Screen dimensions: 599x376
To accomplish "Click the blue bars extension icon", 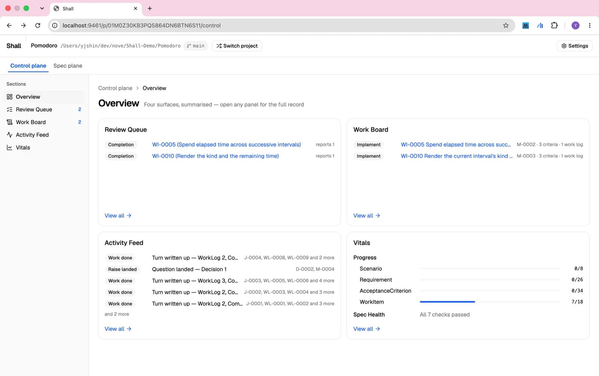I will 540,25.
